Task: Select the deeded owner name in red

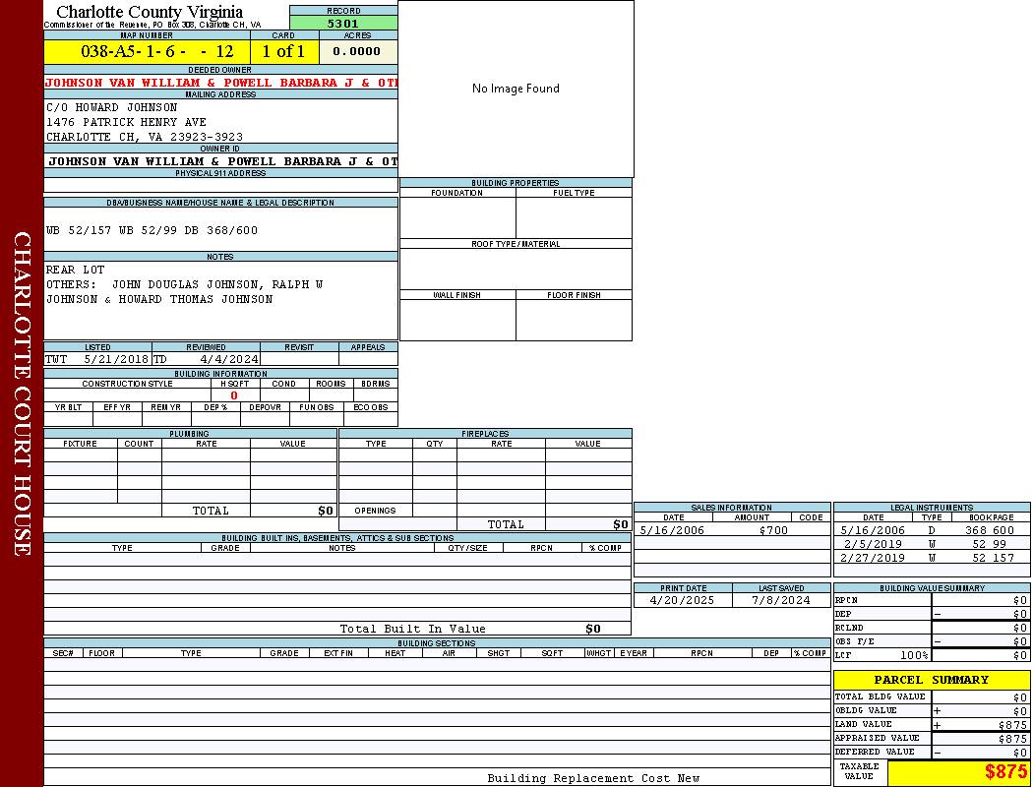Action: pos(221,83)
